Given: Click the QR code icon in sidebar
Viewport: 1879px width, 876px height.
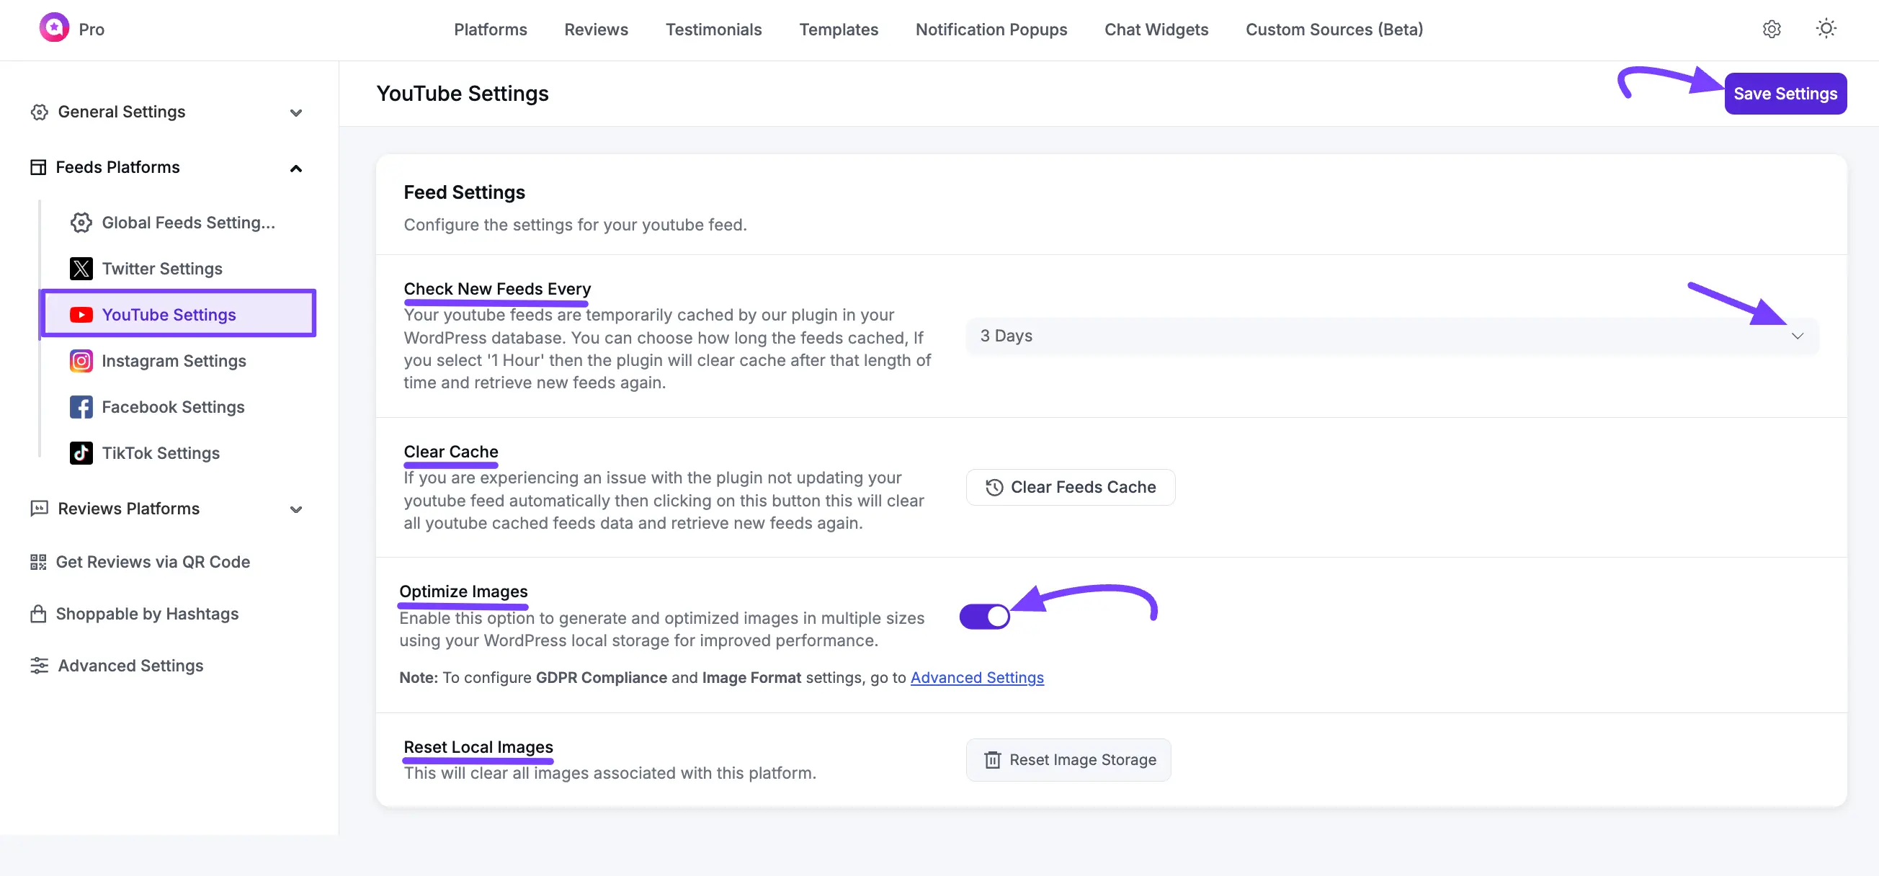Looking at the screenshot, I should tap(38, 562).
